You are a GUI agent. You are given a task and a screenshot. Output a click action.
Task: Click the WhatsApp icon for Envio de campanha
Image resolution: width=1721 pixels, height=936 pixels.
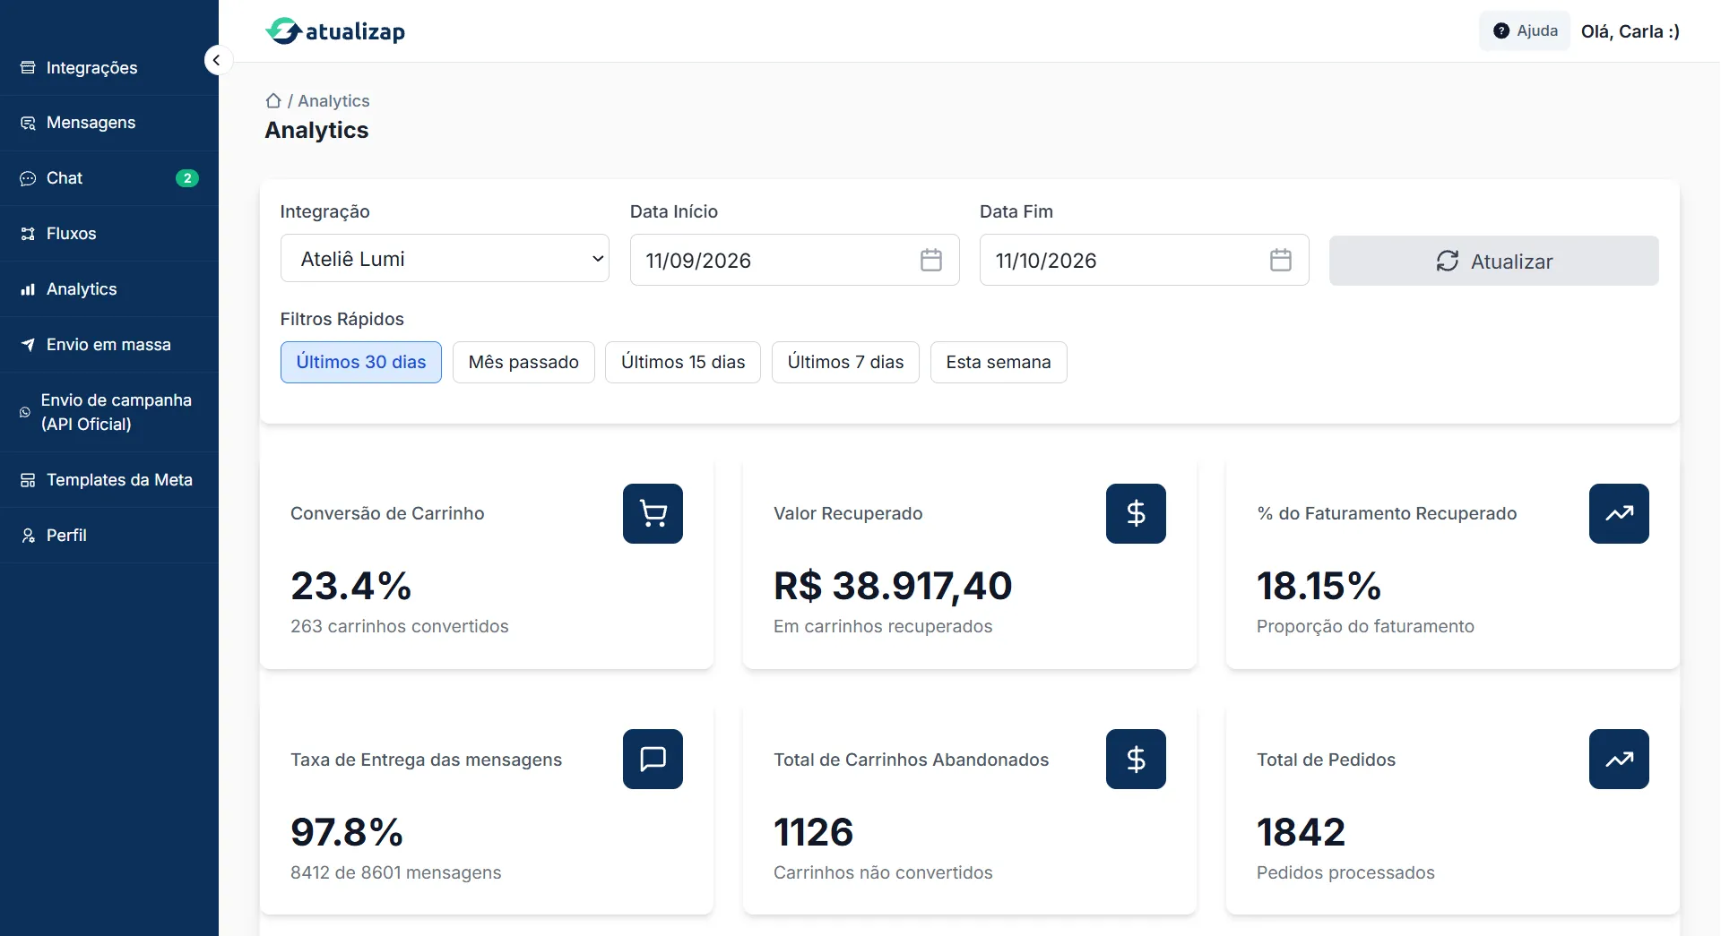pyautogui.click(x=25, y=412)
